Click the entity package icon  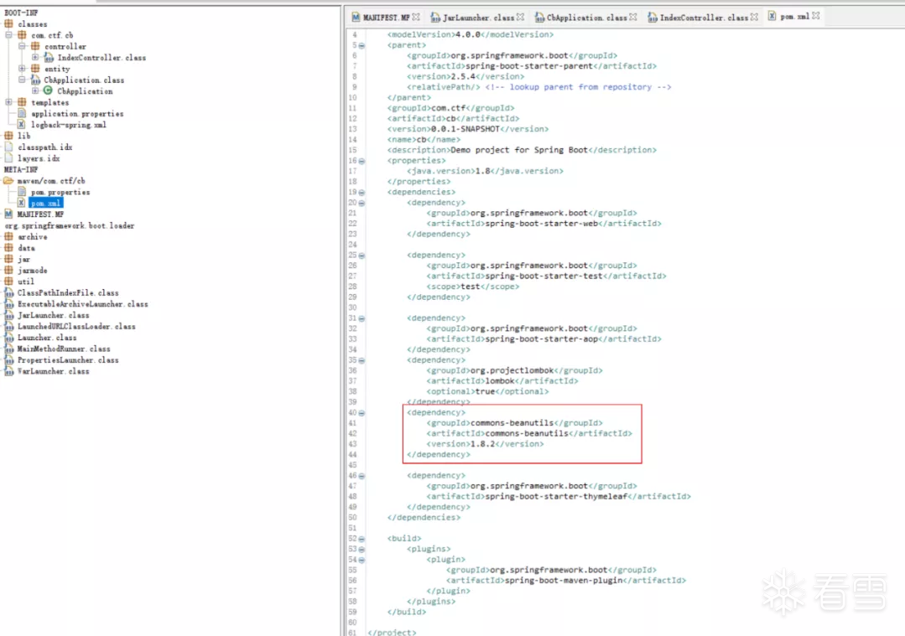tap(35, 69)
